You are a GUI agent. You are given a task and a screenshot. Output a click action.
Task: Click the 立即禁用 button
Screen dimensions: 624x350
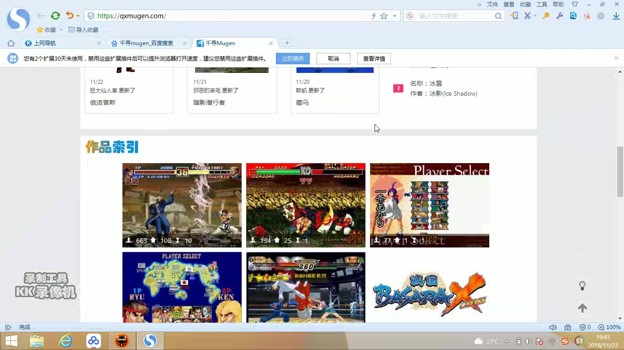(x=293, y=59)
